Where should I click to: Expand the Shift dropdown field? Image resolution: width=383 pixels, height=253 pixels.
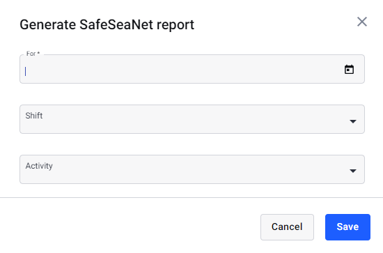pos(192,119)
